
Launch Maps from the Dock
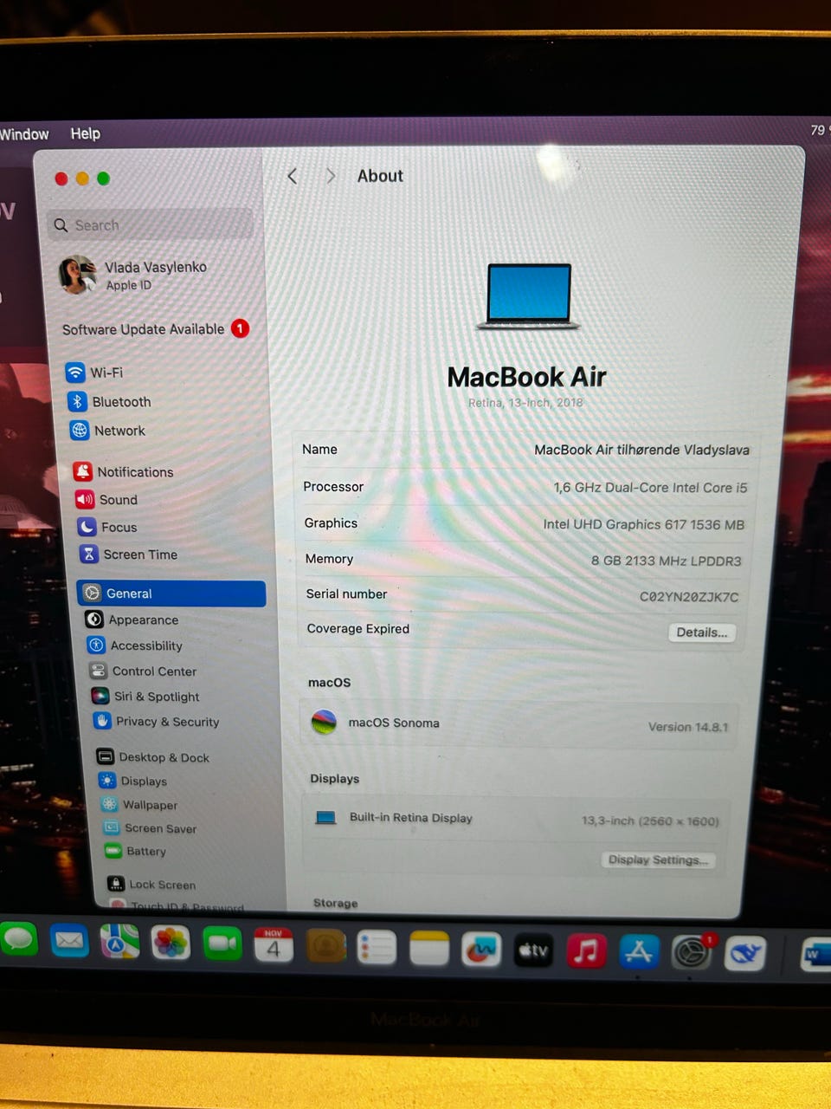point(119,942)
